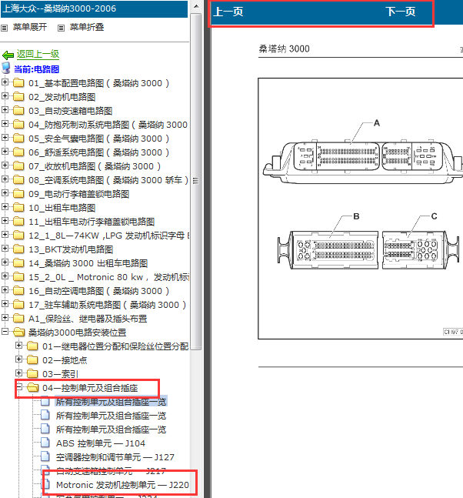Click the 菜单折叠 icon
The image size is (463, 498).
coord(61,28)
